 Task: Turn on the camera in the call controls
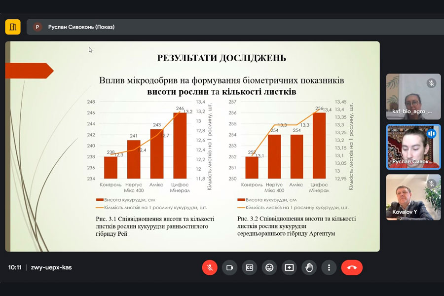point(229,267)
